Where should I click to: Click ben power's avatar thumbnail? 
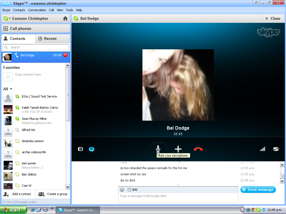click(x=8, y=165)
